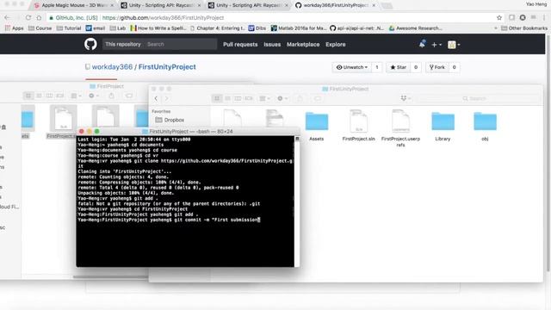Viewport: 551px width, 310px height.
Task: Go to Chrome home page icon
Action: point(39,17)
